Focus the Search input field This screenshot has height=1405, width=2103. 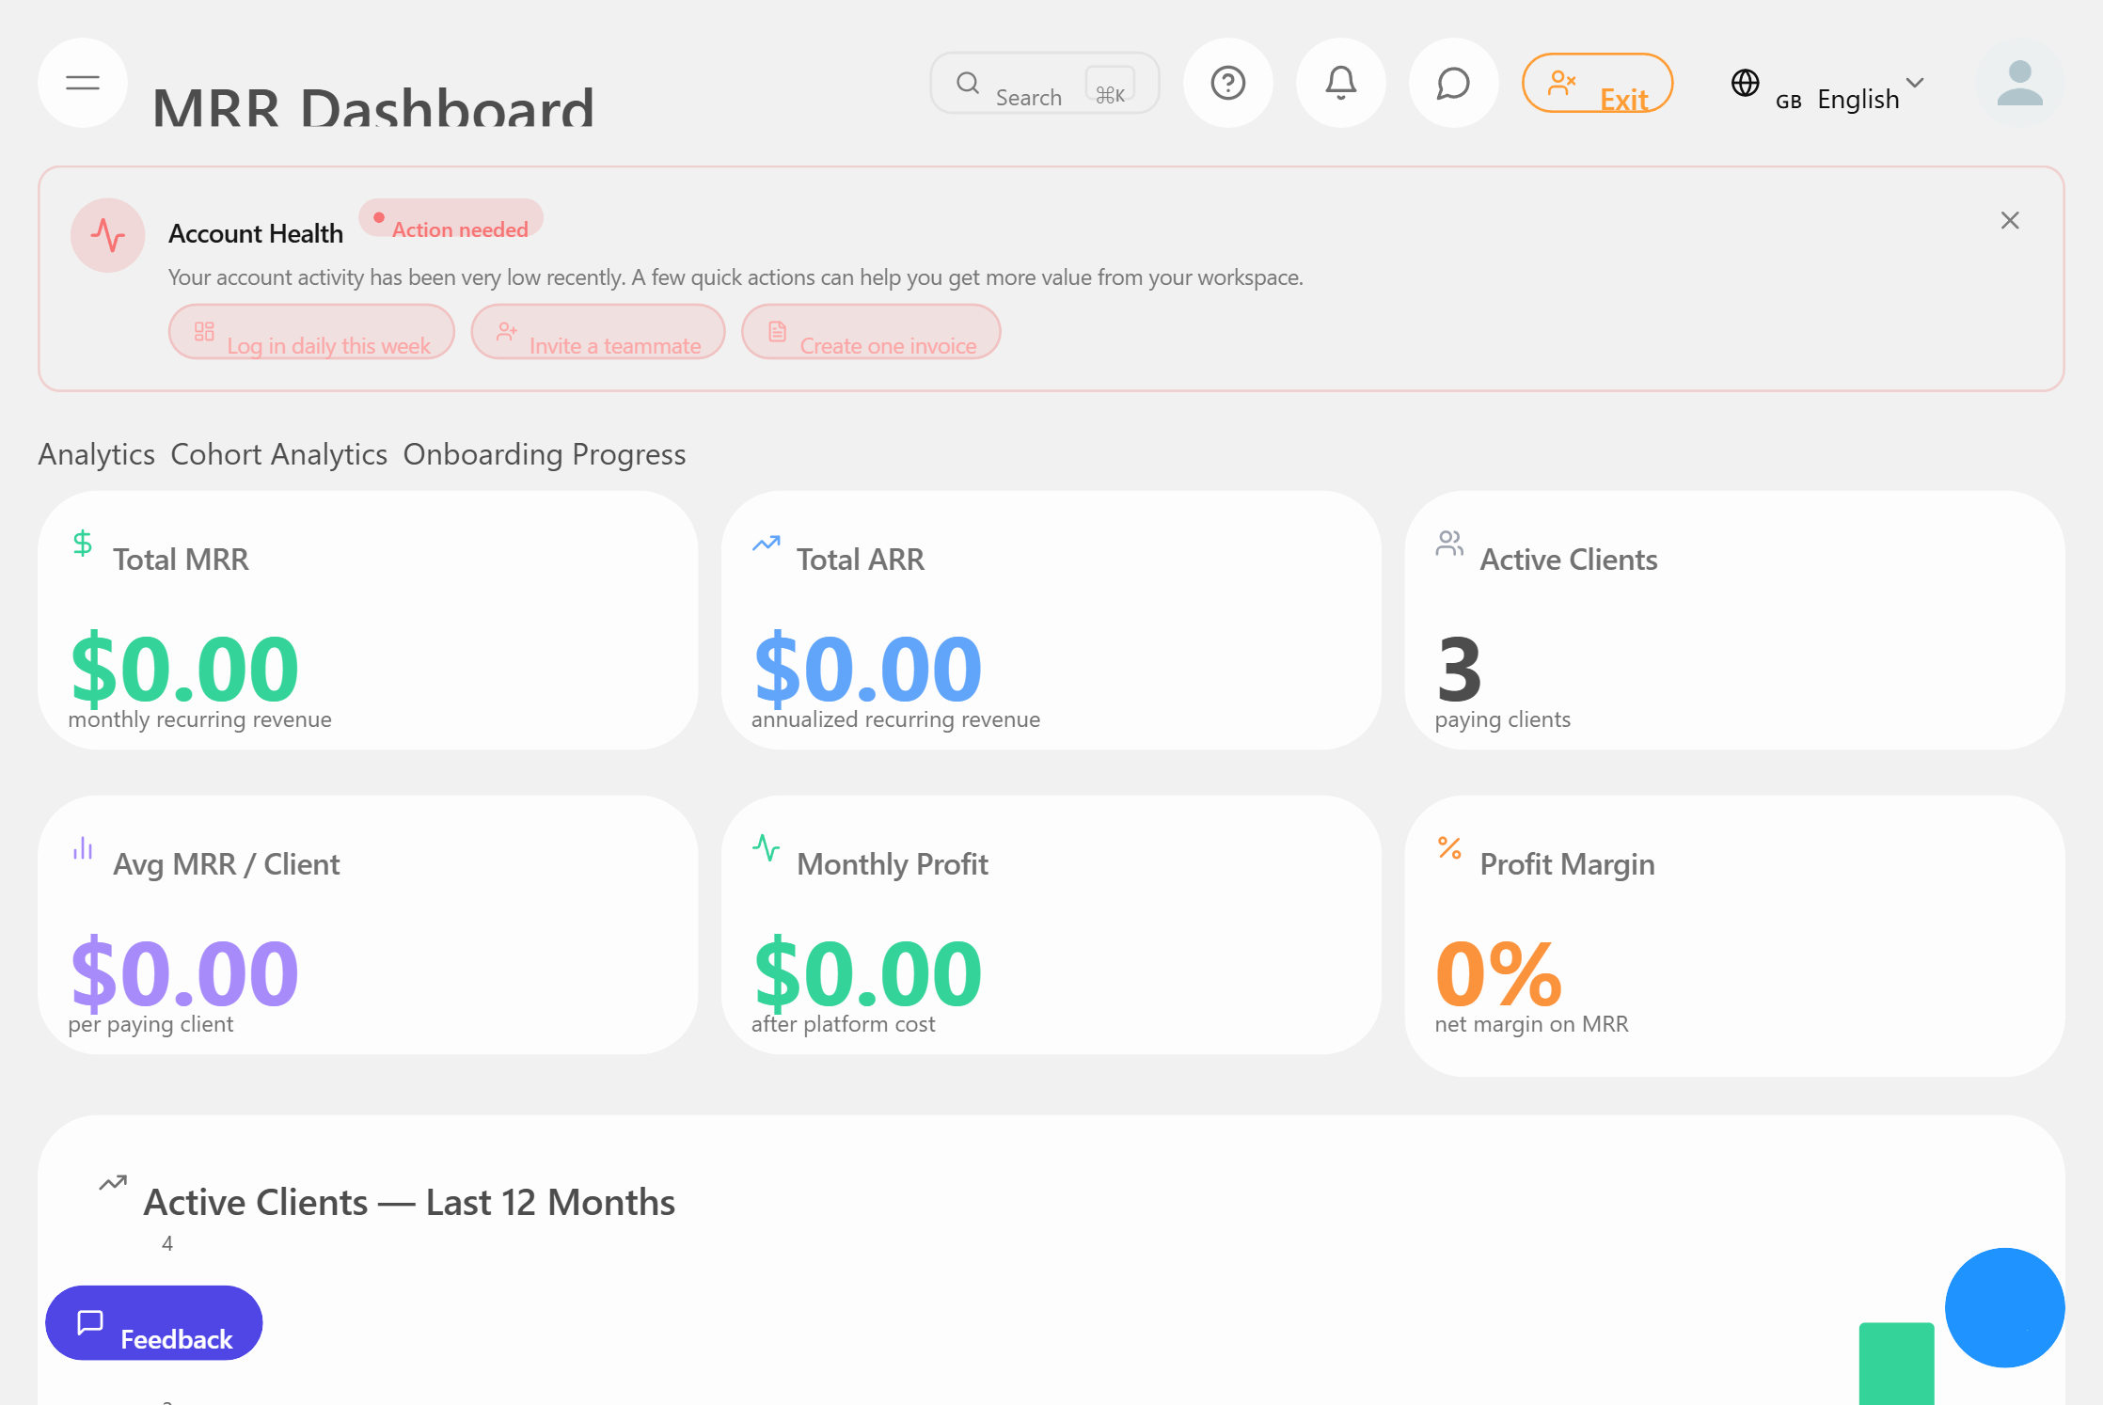[1029, 85]
